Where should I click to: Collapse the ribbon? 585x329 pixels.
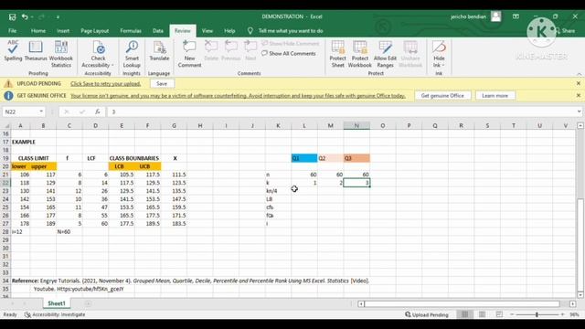[579, 74]
